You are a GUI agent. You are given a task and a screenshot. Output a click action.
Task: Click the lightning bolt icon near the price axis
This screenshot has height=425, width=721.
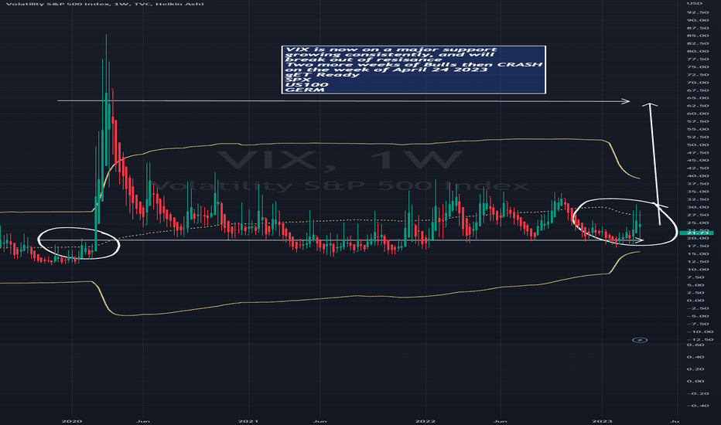(640, 340)
